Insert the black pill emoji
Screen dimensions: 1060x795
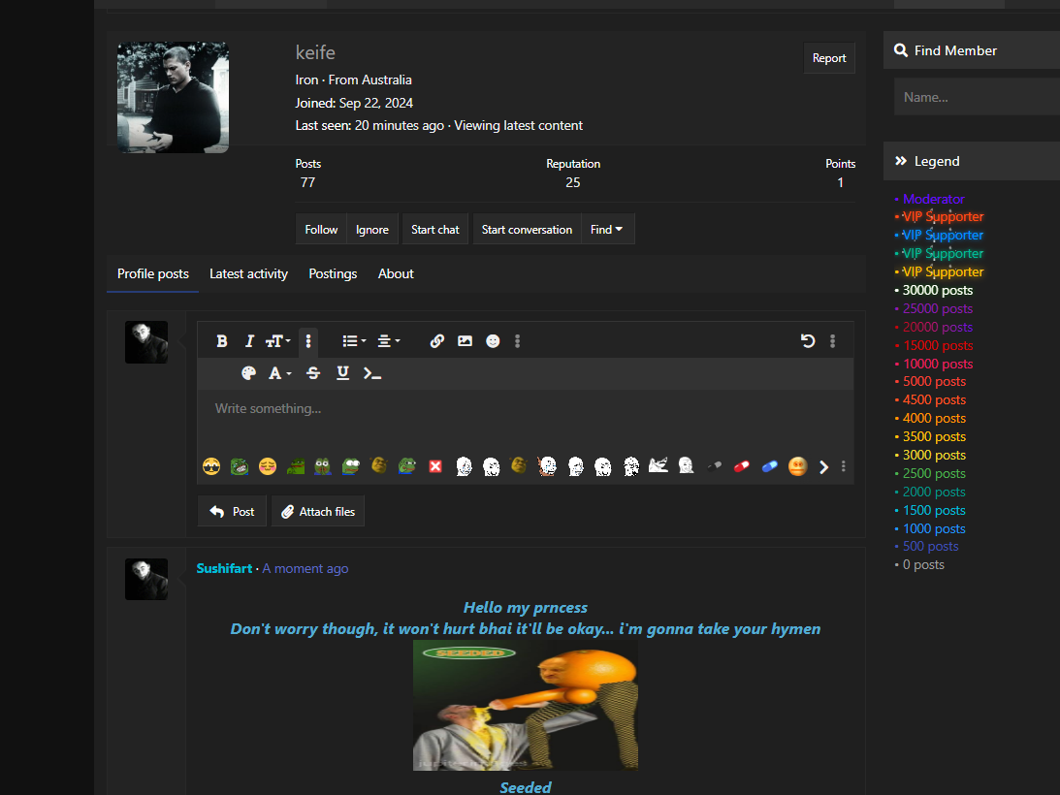click(714, 466)
